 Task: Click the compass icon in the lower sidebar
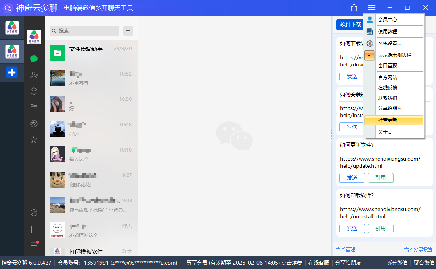(x=34, y=212)
